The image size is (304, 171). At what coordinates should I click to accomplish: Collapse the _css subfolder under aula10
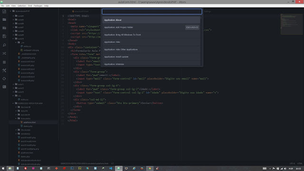pyautogui.click(x=16, y=42)
